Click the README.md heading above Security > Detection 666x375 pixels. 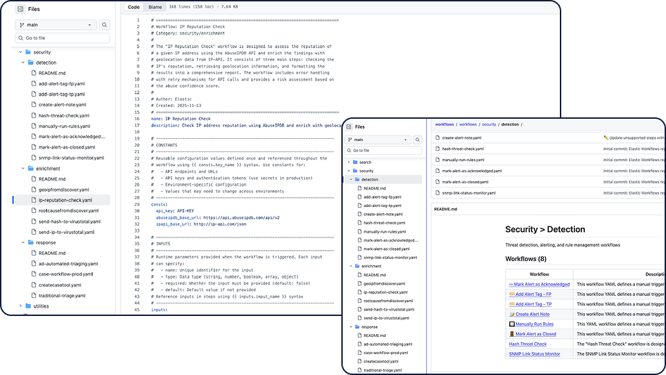point(445,209)
